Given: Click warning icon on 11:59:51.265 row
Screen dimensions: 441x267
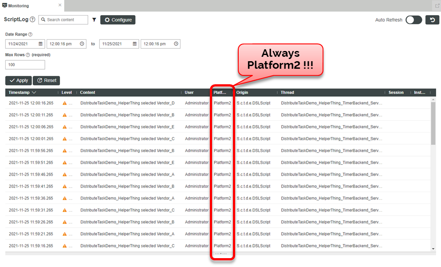Looking at the screenshot, I should pyautogui.click(x=65, y=163).
